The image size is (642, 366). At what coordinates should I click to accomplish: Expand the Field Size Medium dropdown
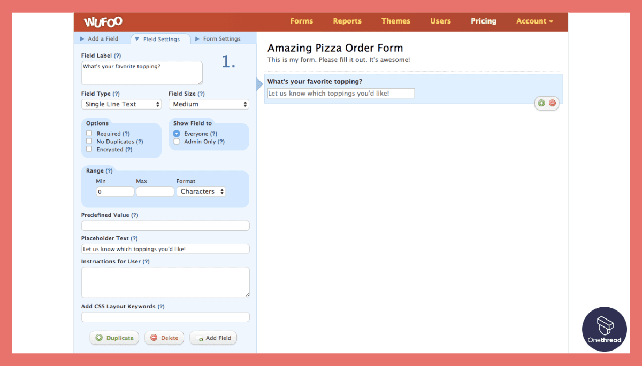tap(209, 104)
